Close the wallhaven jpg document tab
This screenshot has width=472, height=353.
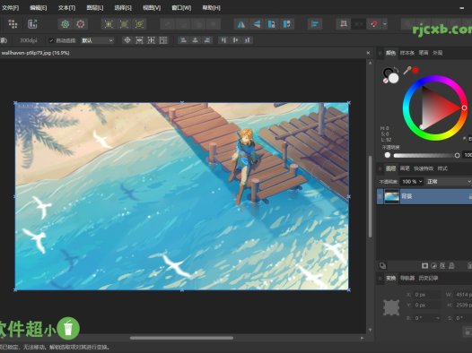pos(368,53)
